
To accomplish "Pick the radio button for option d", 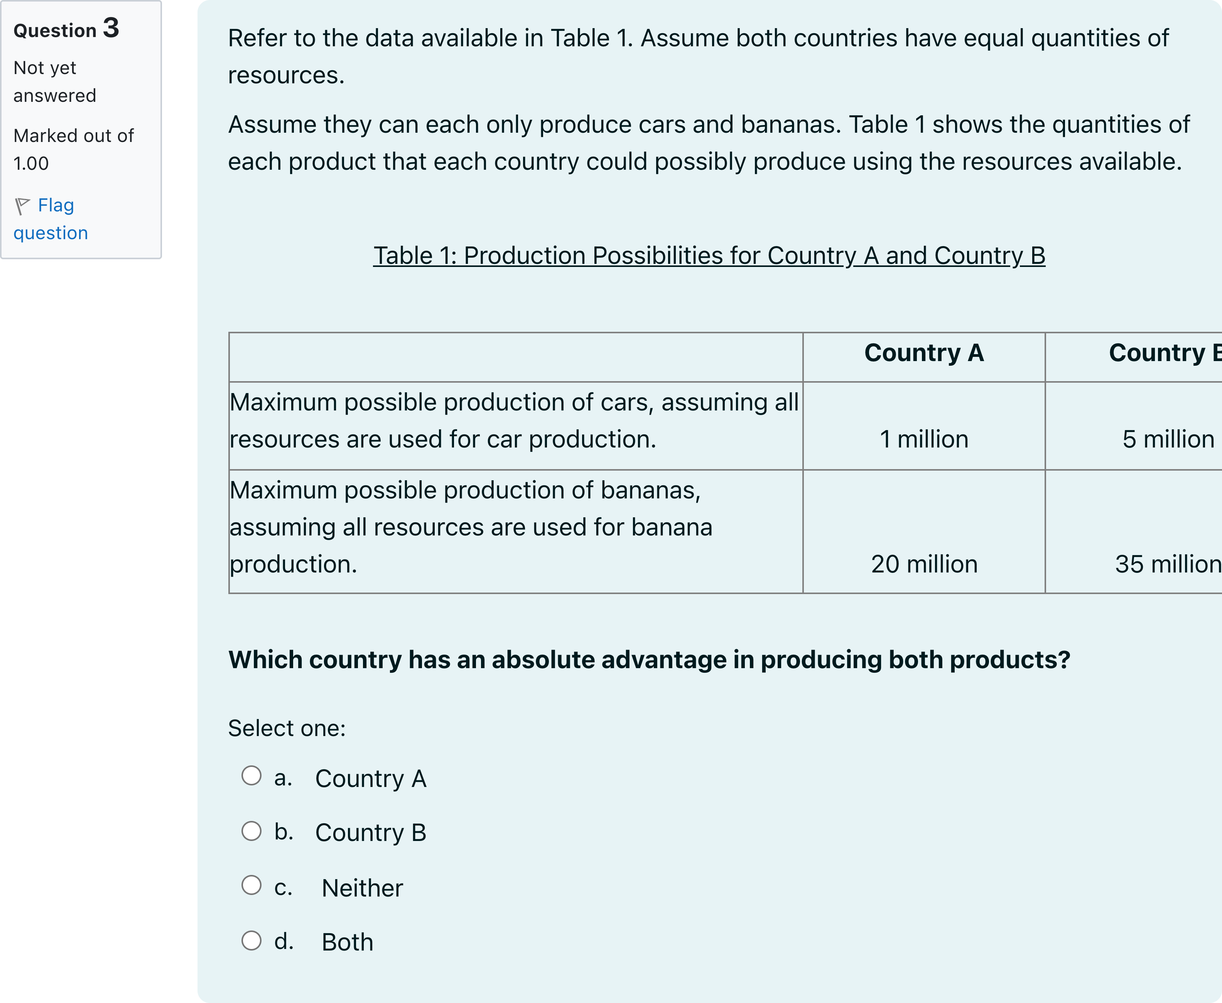I will point(251,941).
